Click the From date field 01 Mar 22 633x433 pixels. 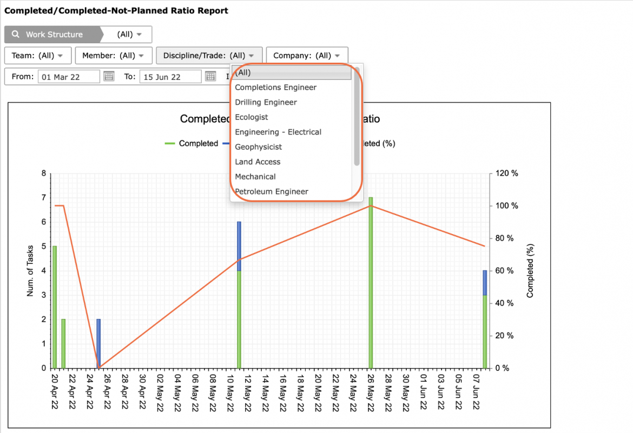coord(69,77)
